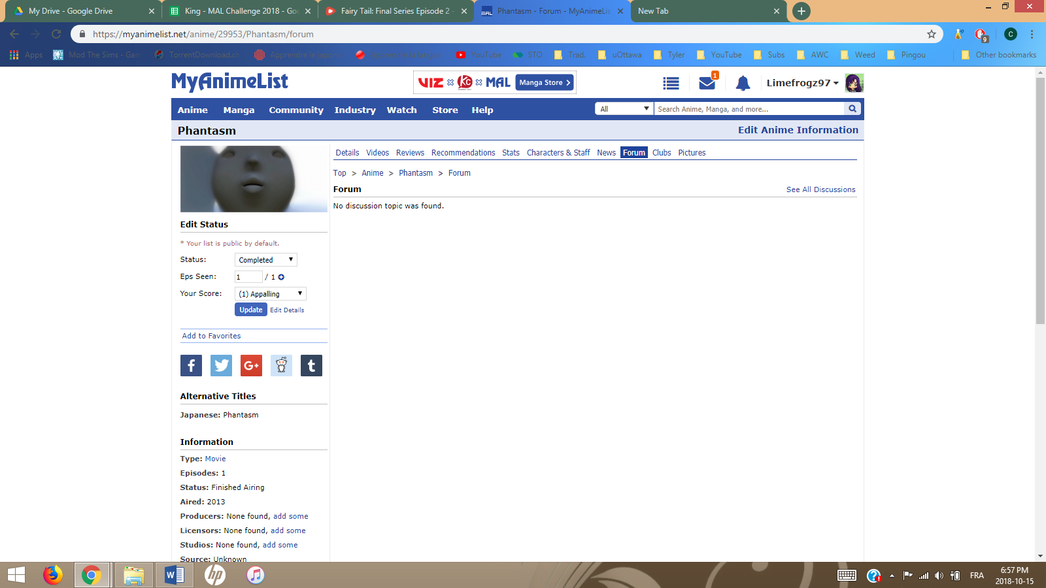Expand Limefrogz97 user menu

(802, 83)
